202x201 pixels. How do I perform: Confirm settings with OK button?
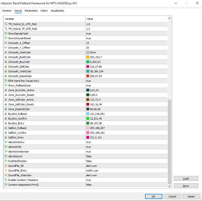tap(154, 196)
